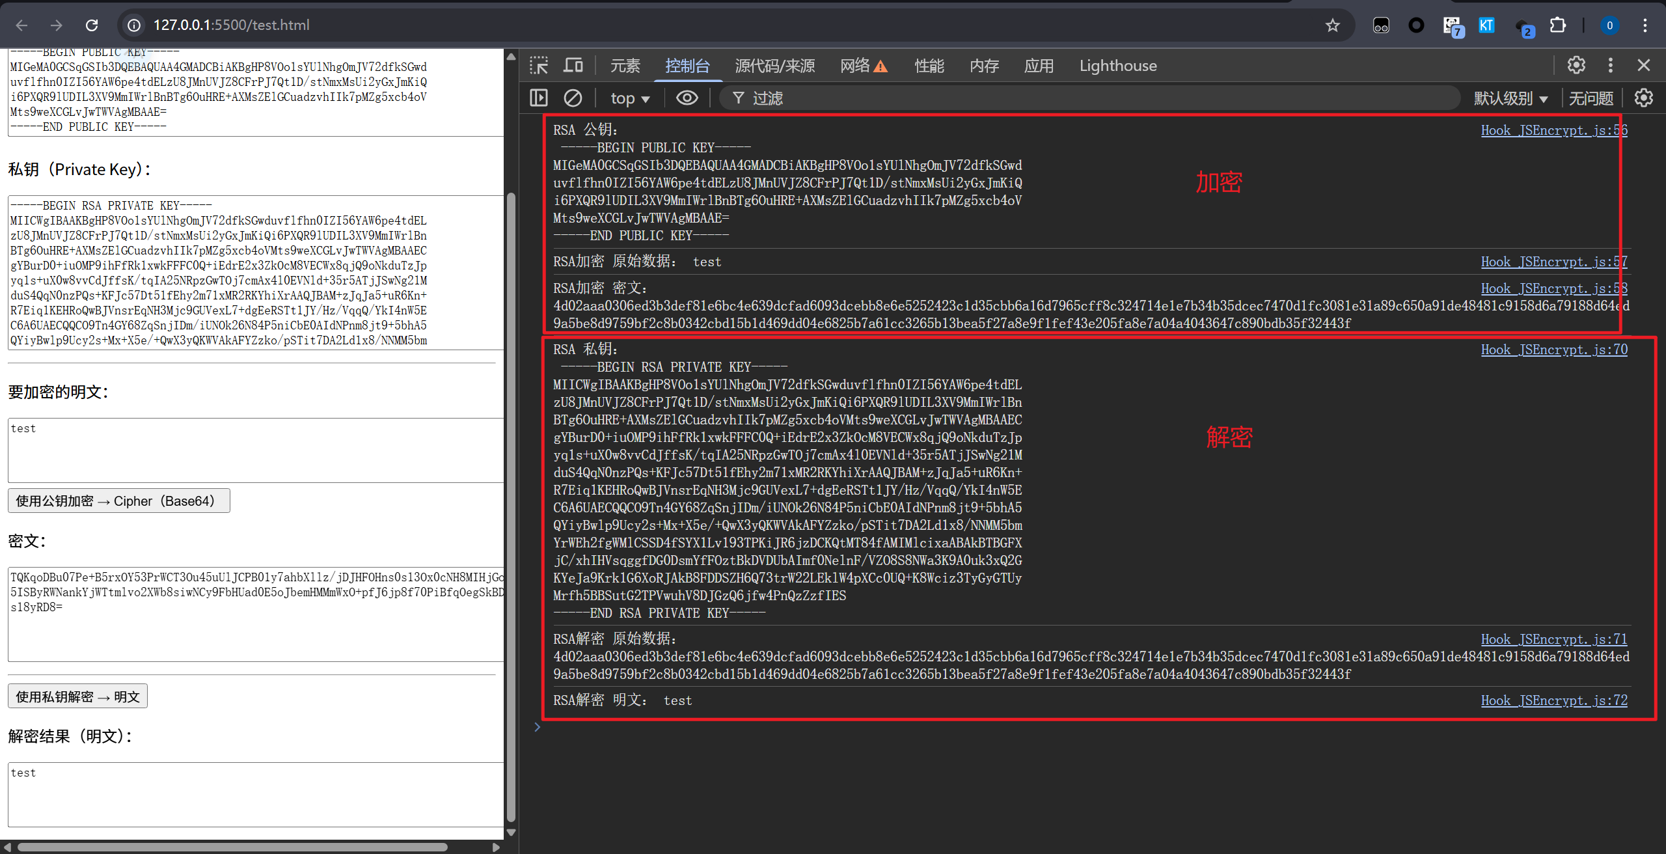Open the Lighthouse tab

coord(1117,66)
